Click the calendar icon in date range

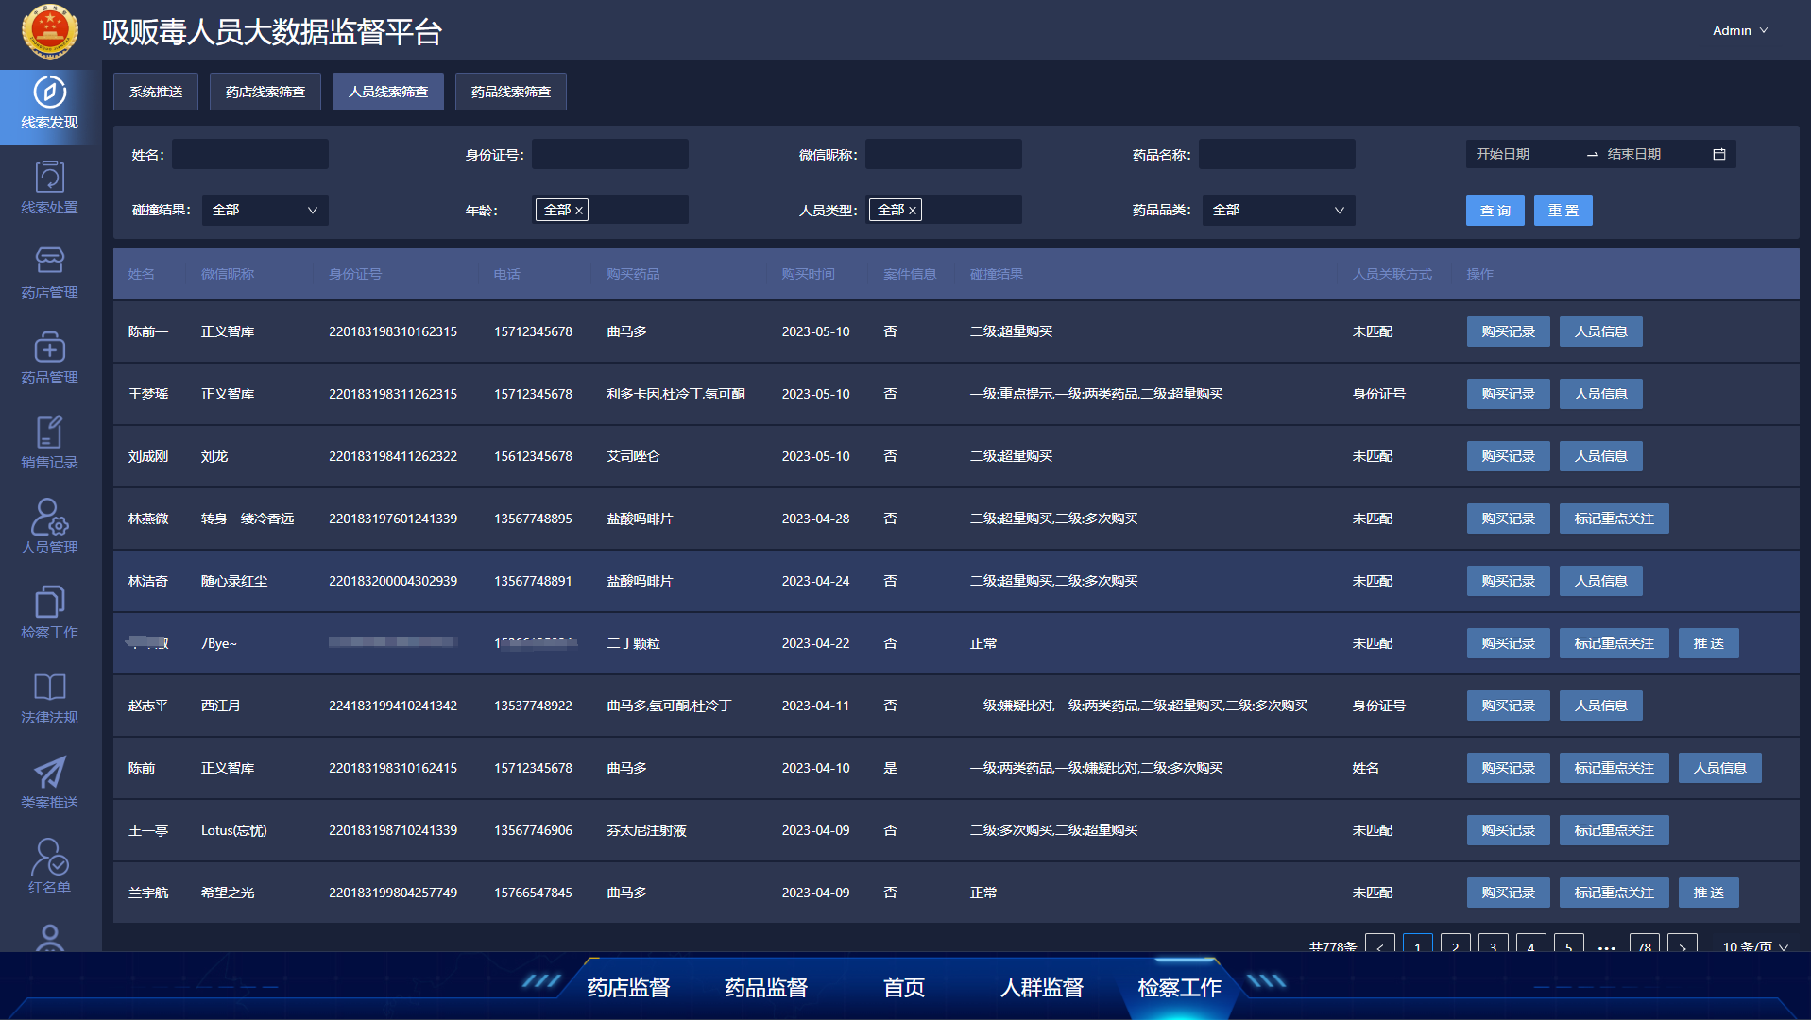pyautogui.click(x=1718, y=154)
